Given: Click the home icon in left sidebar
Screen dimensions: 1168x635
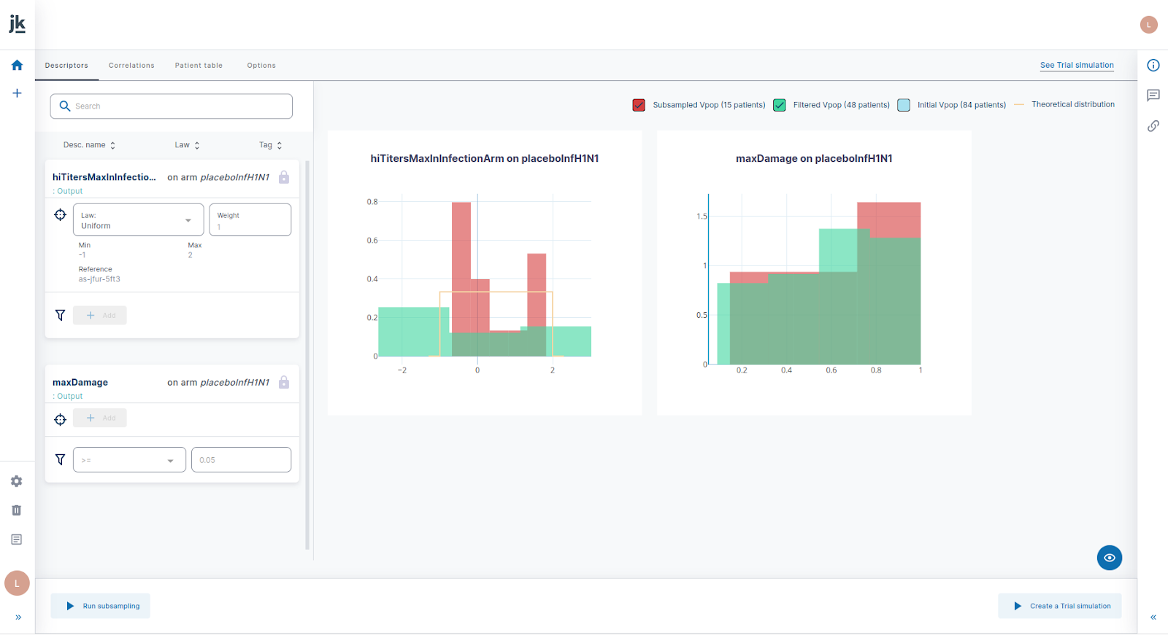Looking at the screenshot, I should click(17, 65).
